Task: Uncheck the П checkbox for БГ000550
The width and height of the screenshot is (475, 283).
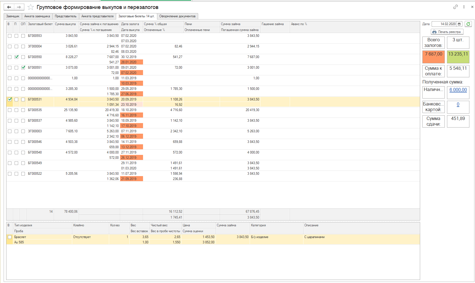Action: pos(17,57)
